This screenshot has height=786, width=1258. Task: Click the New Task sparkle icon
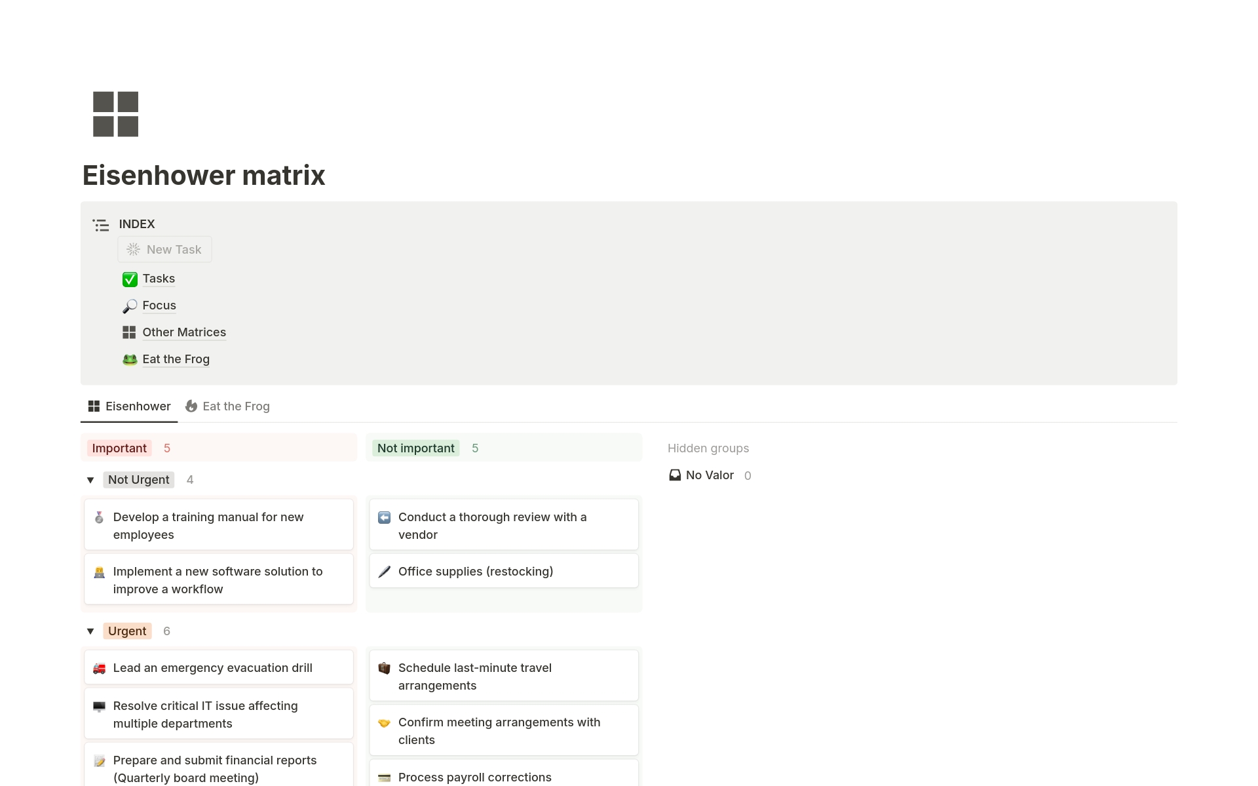pos(134,249)
